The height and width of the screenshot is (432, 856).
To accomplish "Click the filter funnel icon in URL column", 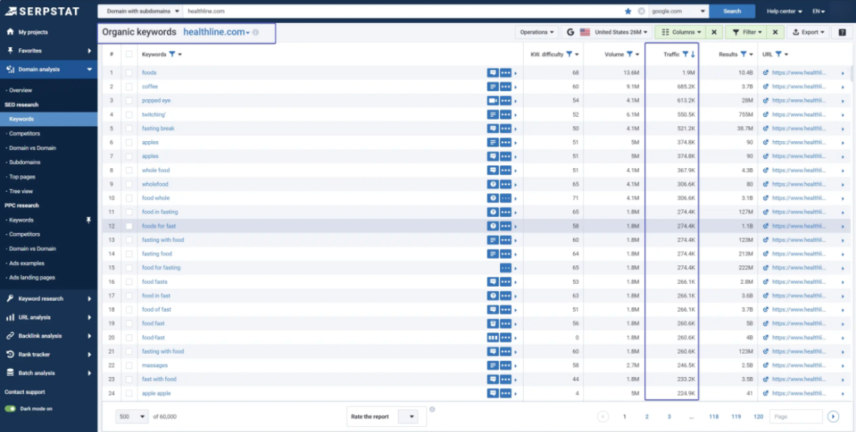I will (779, 54).
